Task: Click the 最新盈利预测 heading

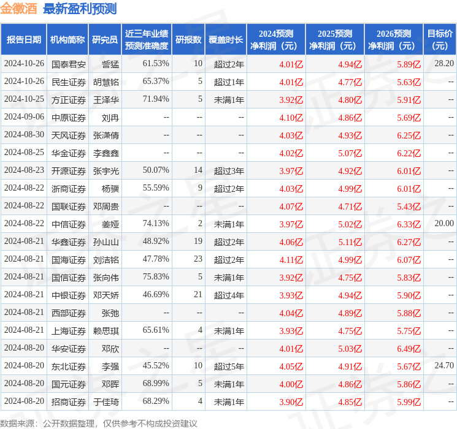Action: tap(80, 9)
